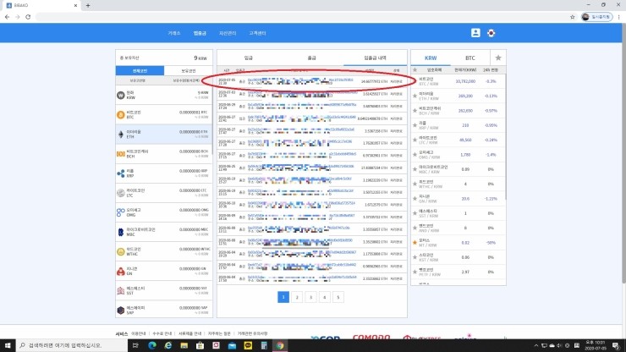Select the KRW coin icon row
The image size is (626, 352).
click(121, 95)
